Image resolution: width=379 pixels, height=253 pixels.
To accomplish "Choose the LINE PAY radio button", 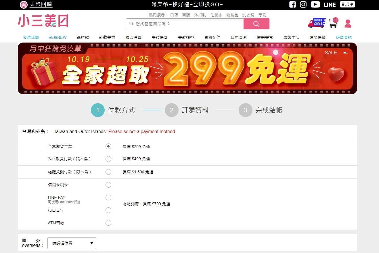I will click(108, 198).
